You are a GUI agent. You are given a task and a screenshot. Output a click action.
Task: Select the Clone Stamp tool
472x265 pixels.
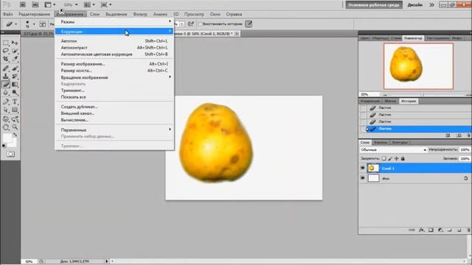(x=6, y=77)
